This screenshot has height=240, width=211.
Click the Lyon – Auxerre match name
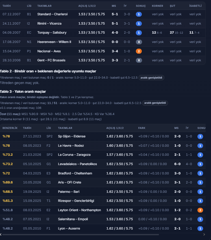point(69,228)
